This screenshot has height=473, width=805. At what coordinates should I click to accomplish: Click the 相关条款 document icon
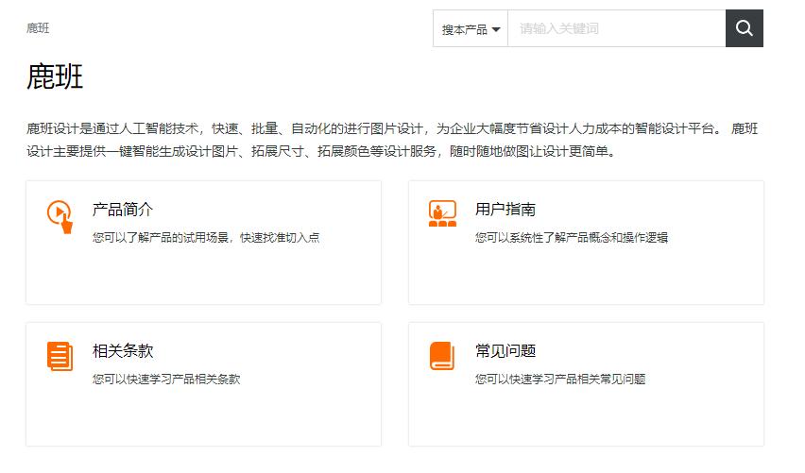click(60, 356)
